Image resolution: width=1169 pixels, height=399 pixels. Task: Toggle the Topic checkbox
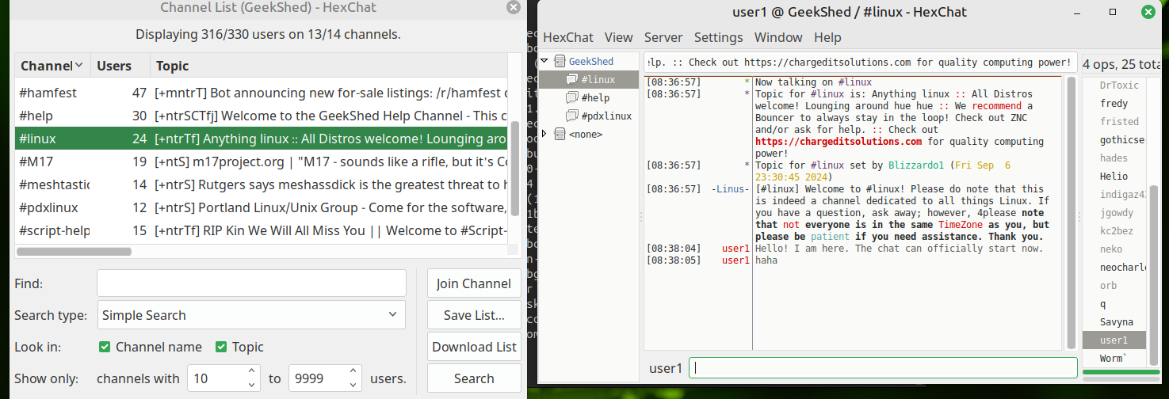tap(221, 347)
